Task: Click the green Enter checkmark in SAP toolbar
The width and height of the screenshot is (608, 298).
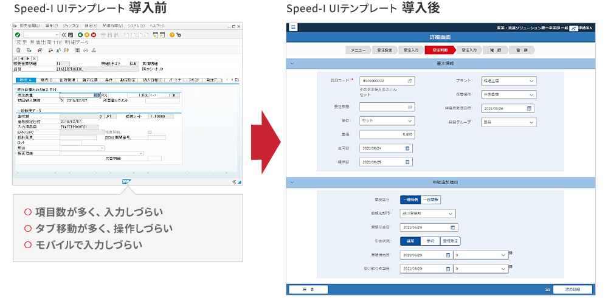Action: pyautogui.click(x=18, y=35)
